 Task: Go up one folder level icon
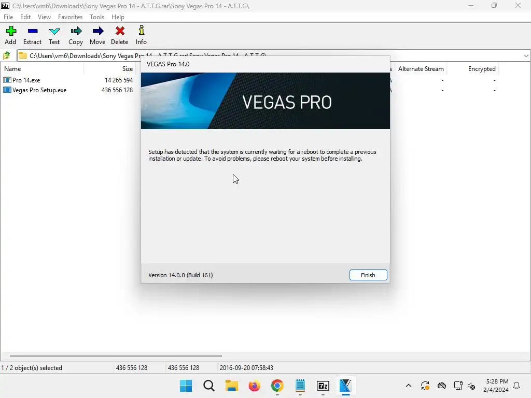[x=7, y=55]
